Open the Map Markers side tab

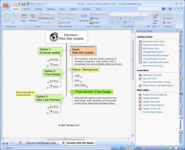click(181, 54)
